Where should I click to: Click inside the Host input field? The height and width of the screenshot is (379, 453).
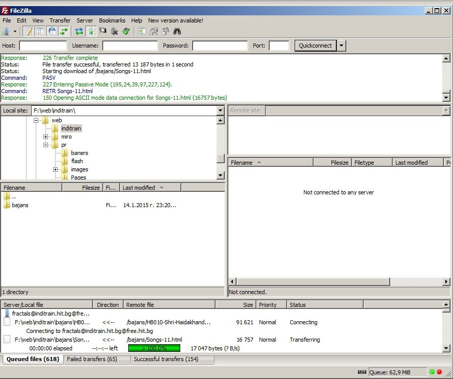coord(43,46)
